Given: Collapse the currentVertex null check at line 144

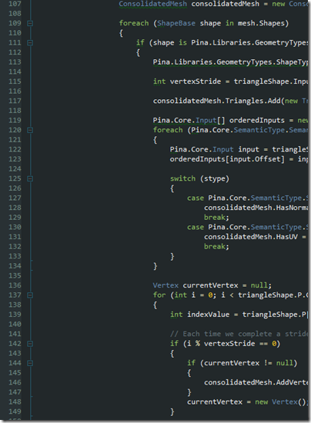Looking at the screenshot, I should pos(30,363).
